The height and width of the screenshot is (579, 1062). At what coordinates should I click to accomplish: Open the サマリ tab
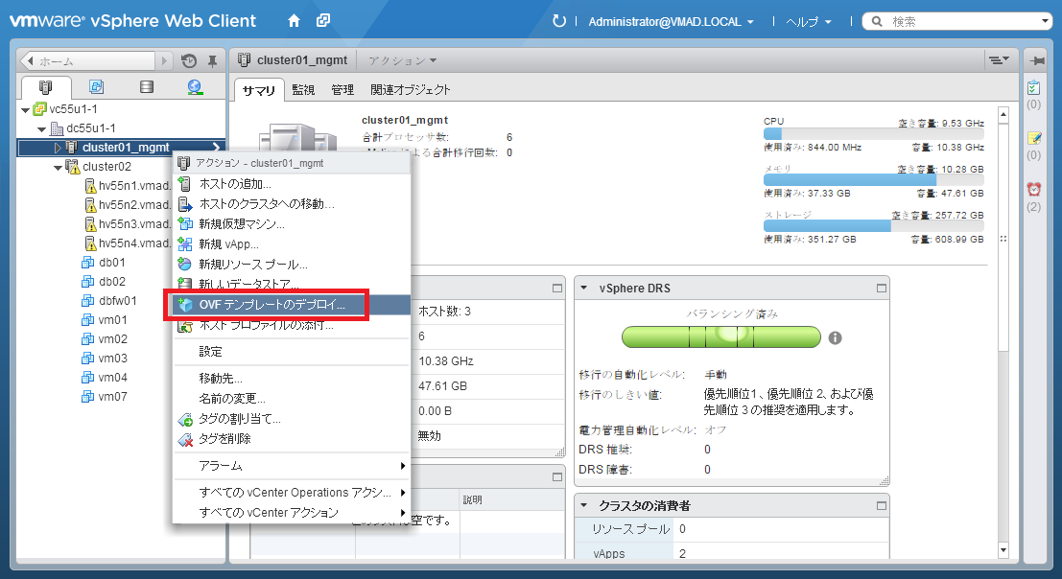tap(259, 90)
